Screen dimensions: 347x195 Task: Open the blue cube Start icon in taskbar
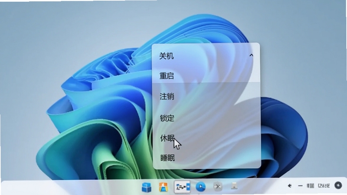click(146, 187)
